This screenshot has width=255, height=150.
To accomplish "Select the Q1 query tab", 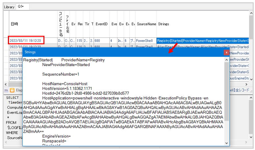I will coord(21,7).
